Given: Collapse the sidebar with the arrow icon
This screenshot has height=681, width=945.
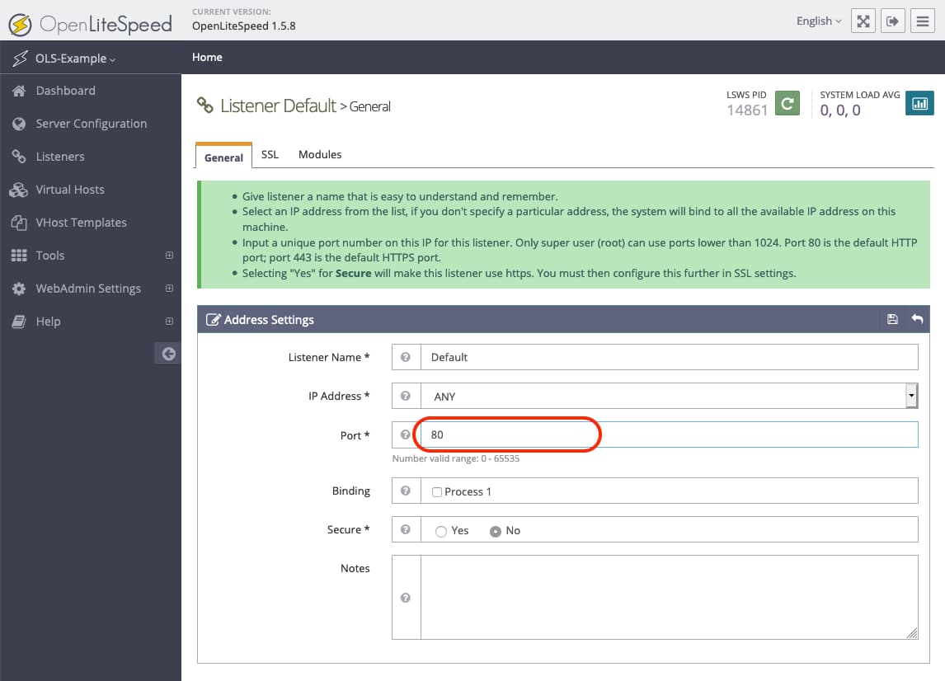Looking at the screenshot, I should 168,354.
